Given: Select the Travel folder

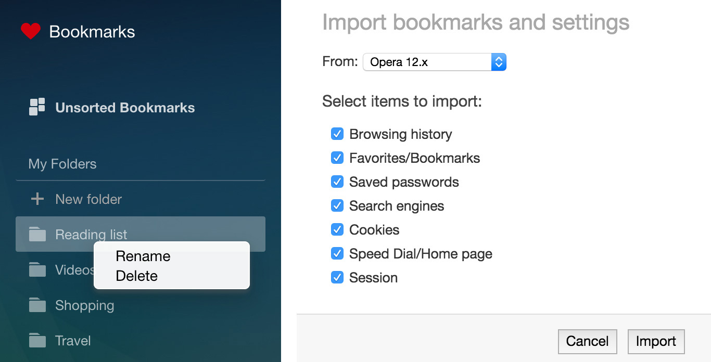Looking at the screenshot, I should [73, 341].
